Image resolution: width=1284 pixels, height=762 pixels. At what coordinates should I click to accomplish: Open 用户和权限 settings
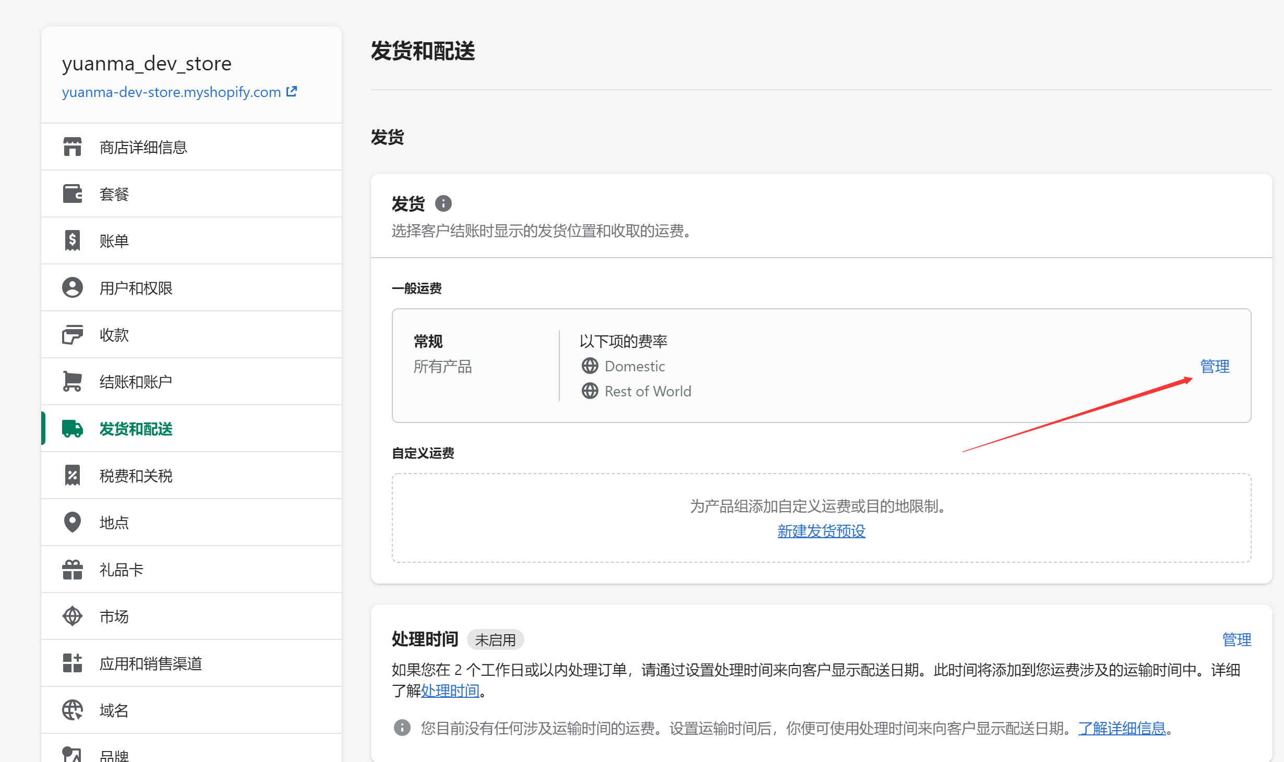[191, 287]
